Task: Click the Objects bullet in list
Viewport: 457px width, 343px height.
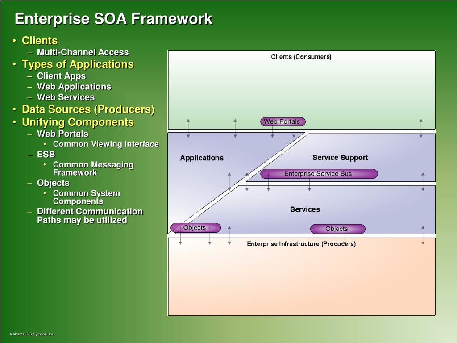Action: pyautogui.click(x=54, y=183)
